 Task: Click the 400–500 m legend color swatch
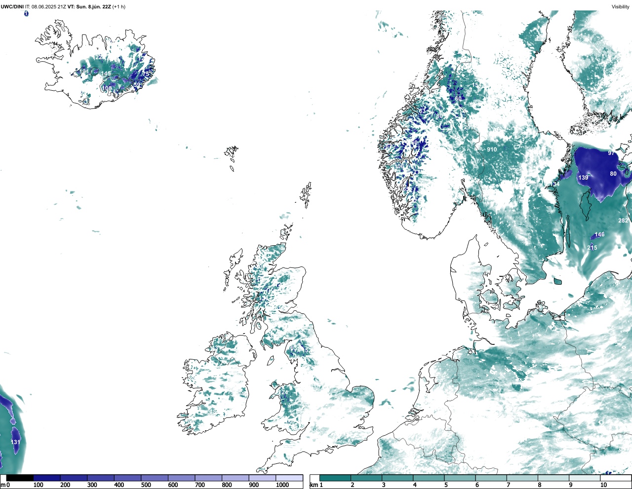pyautogui.click(x=127, y=478)
